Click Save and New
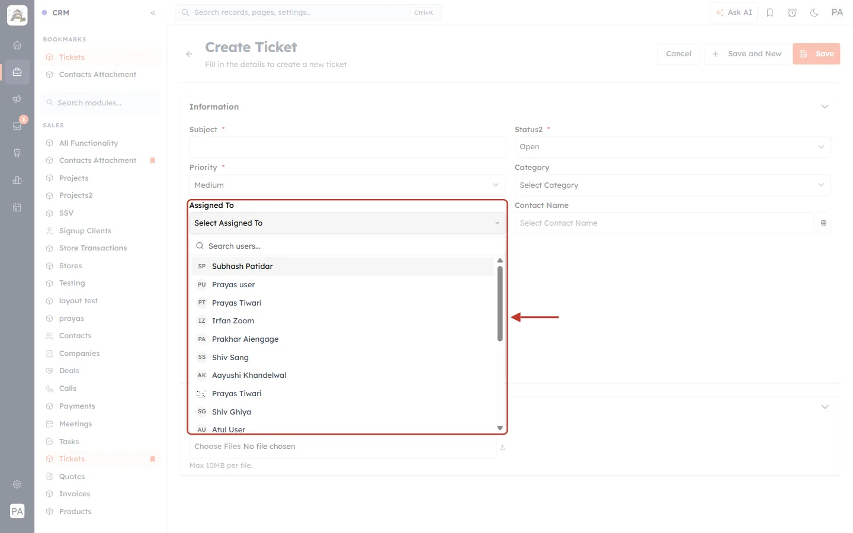 (746, 54)
